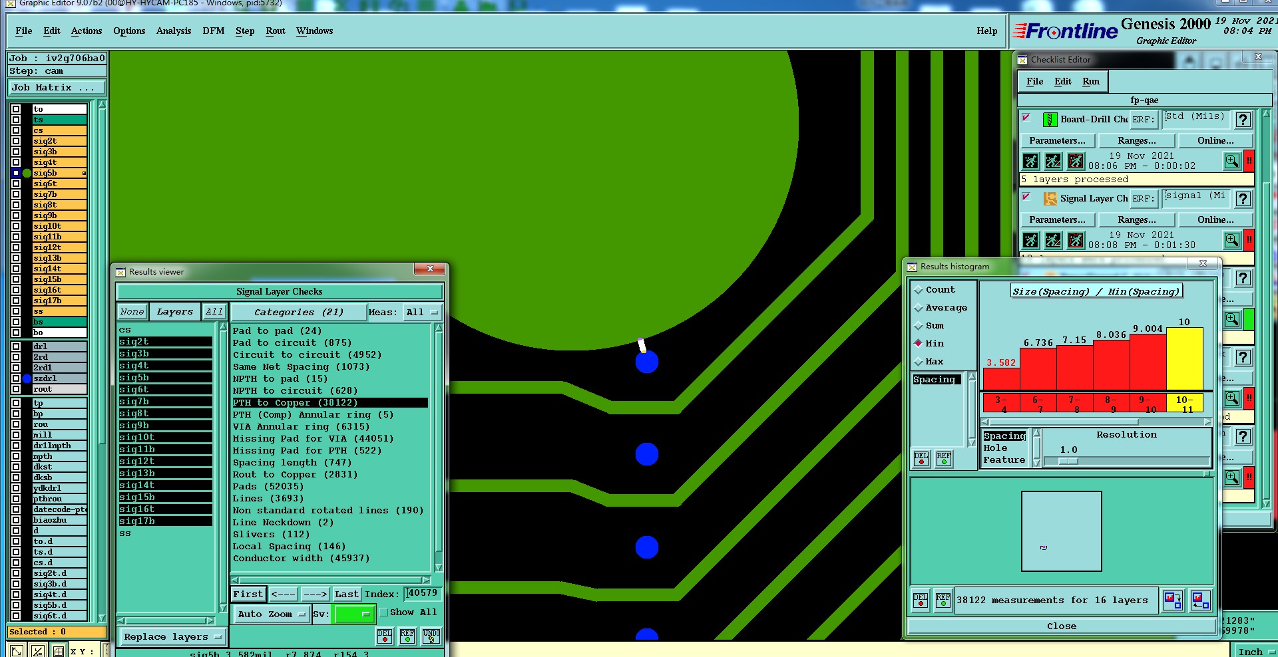Open the Auto Zoom dropdown
Viewport: 1278px width, 657px height.
tap(271, 614)
